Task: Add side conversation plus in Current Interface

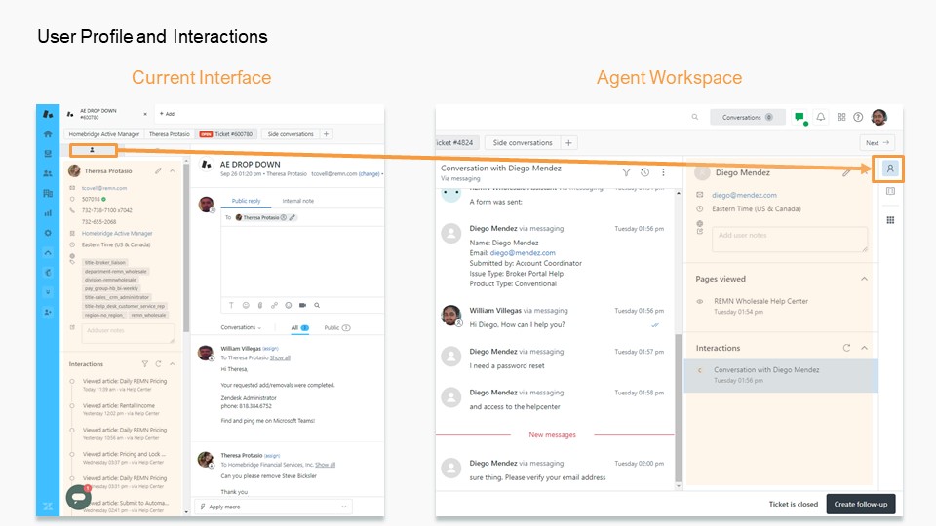Action: click(x=326, y=134)
